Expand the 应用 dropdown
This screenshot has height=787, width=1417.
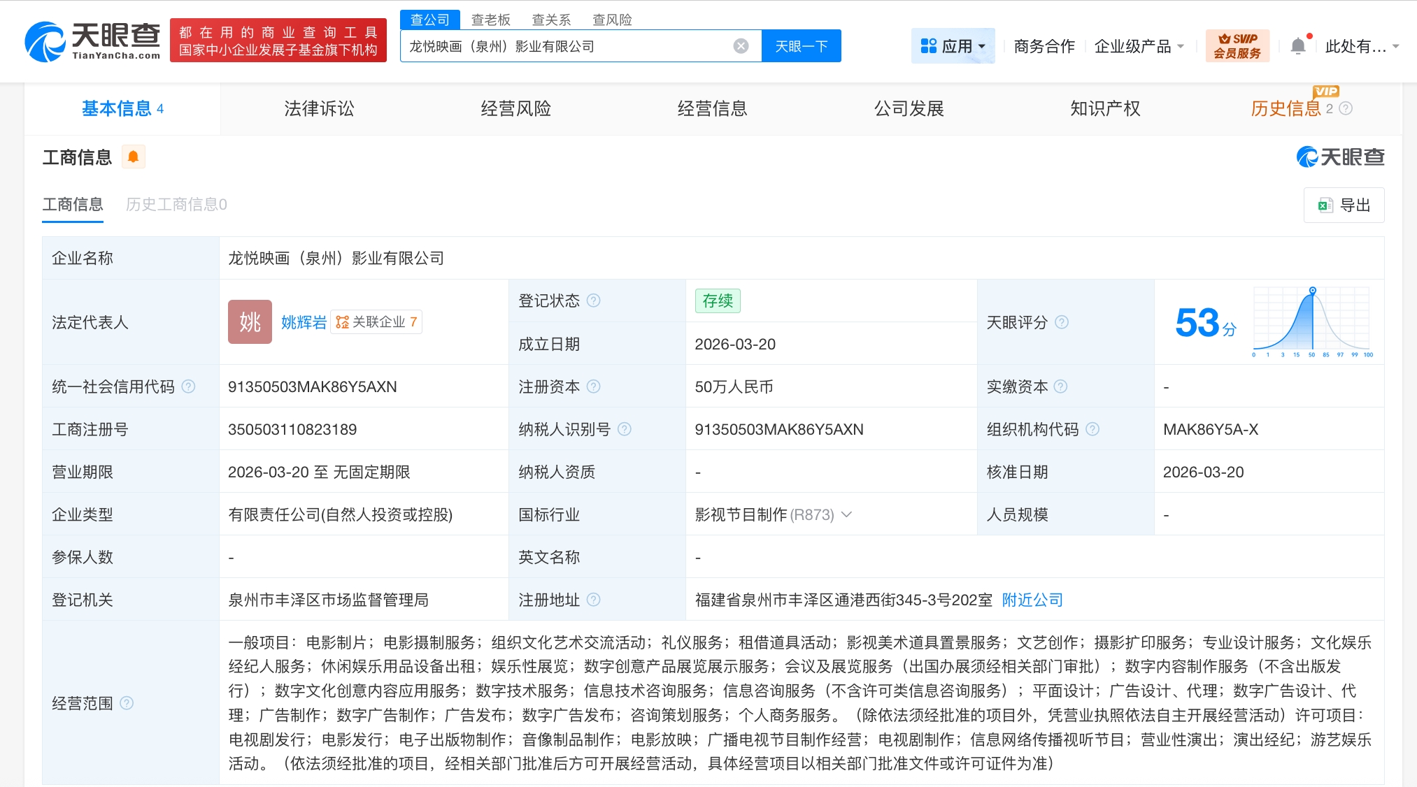pos(981,45)
